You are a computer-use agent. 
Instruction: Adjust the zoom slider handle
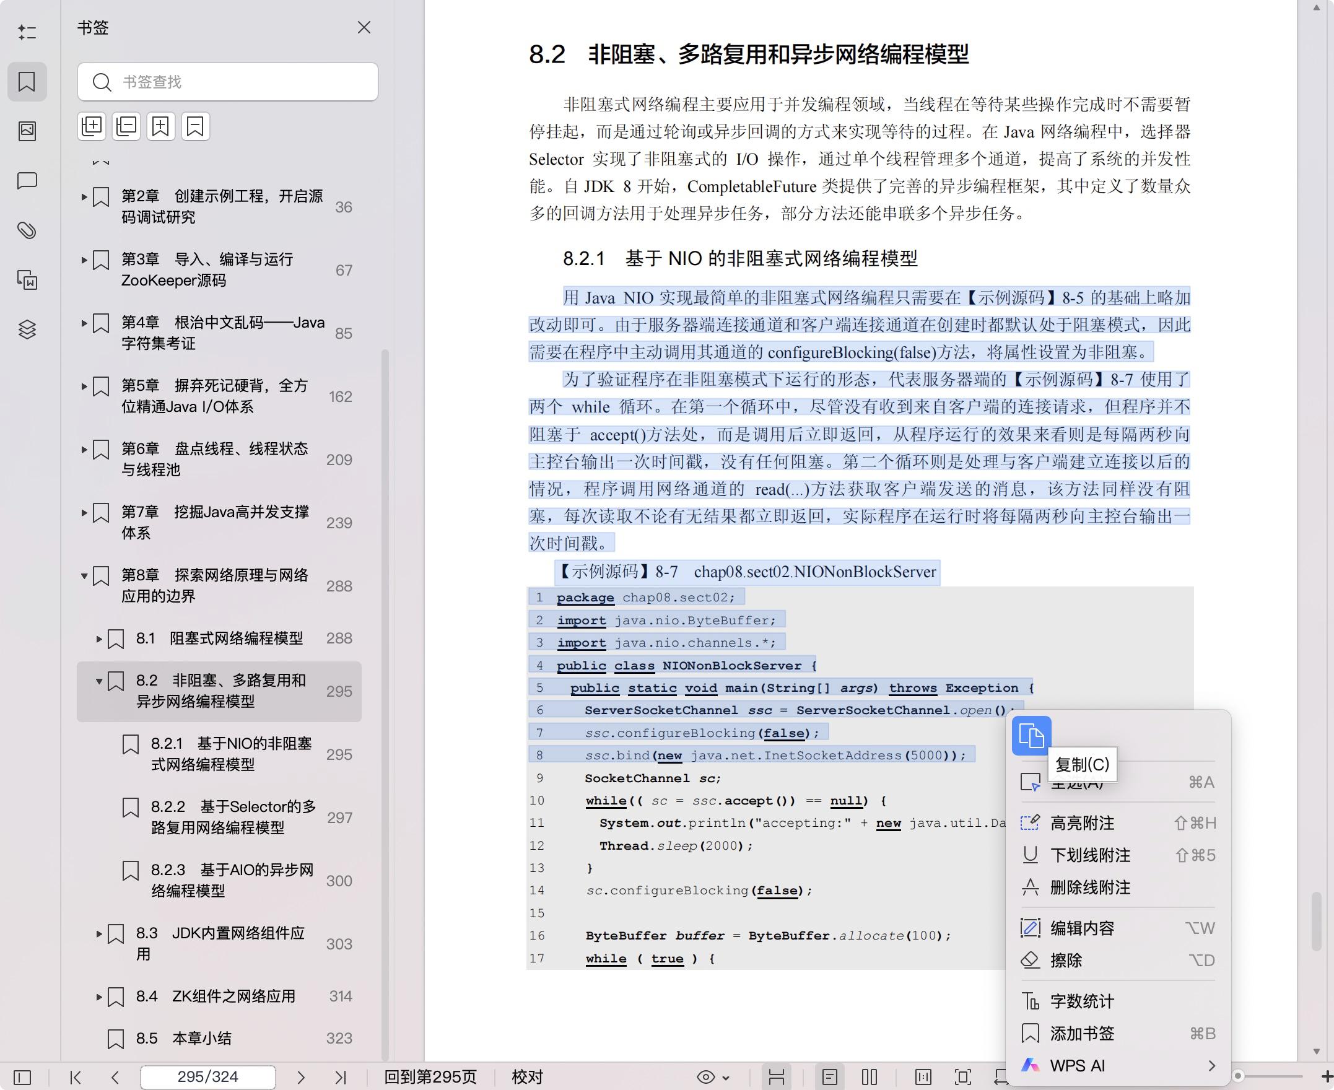[x=1239, y=1076]
